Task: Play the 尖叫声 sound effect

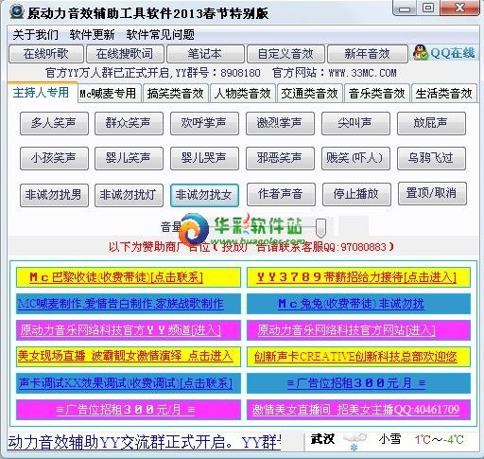Action: [x=355, y=123]
